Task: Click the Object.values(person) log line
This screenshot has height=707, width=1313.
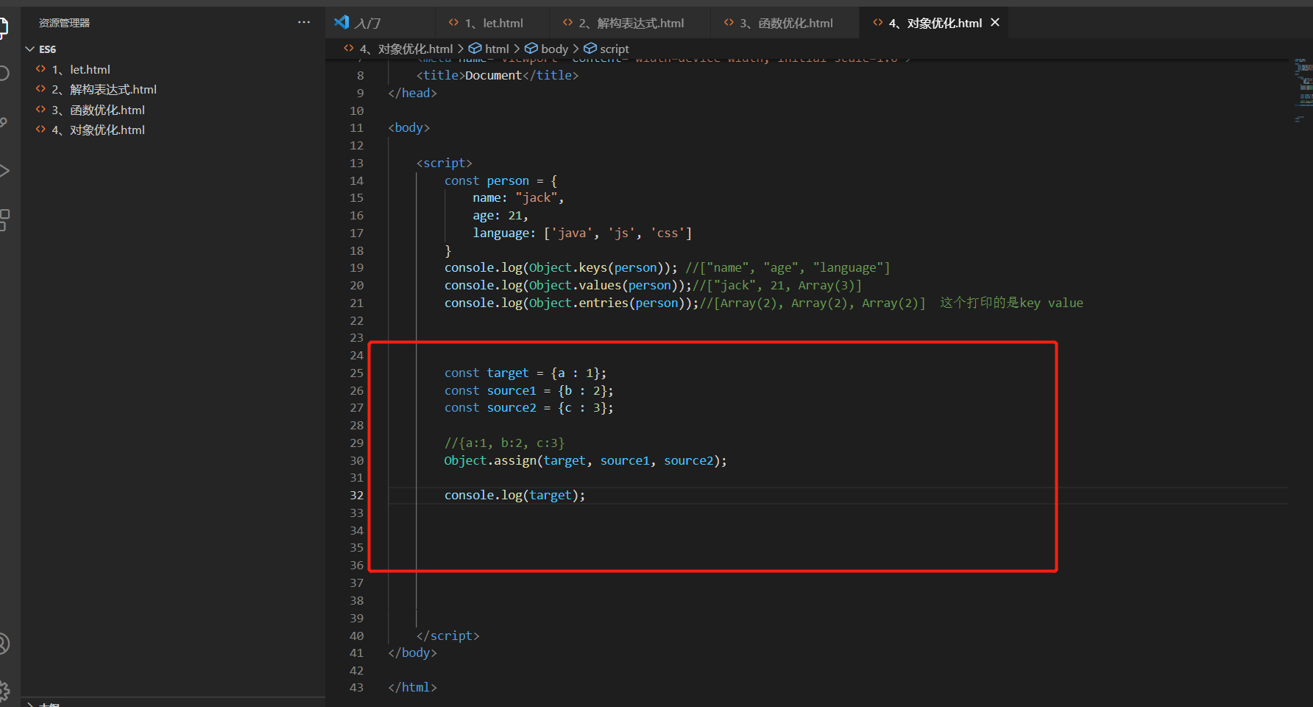Action: (x=653, y=285)
